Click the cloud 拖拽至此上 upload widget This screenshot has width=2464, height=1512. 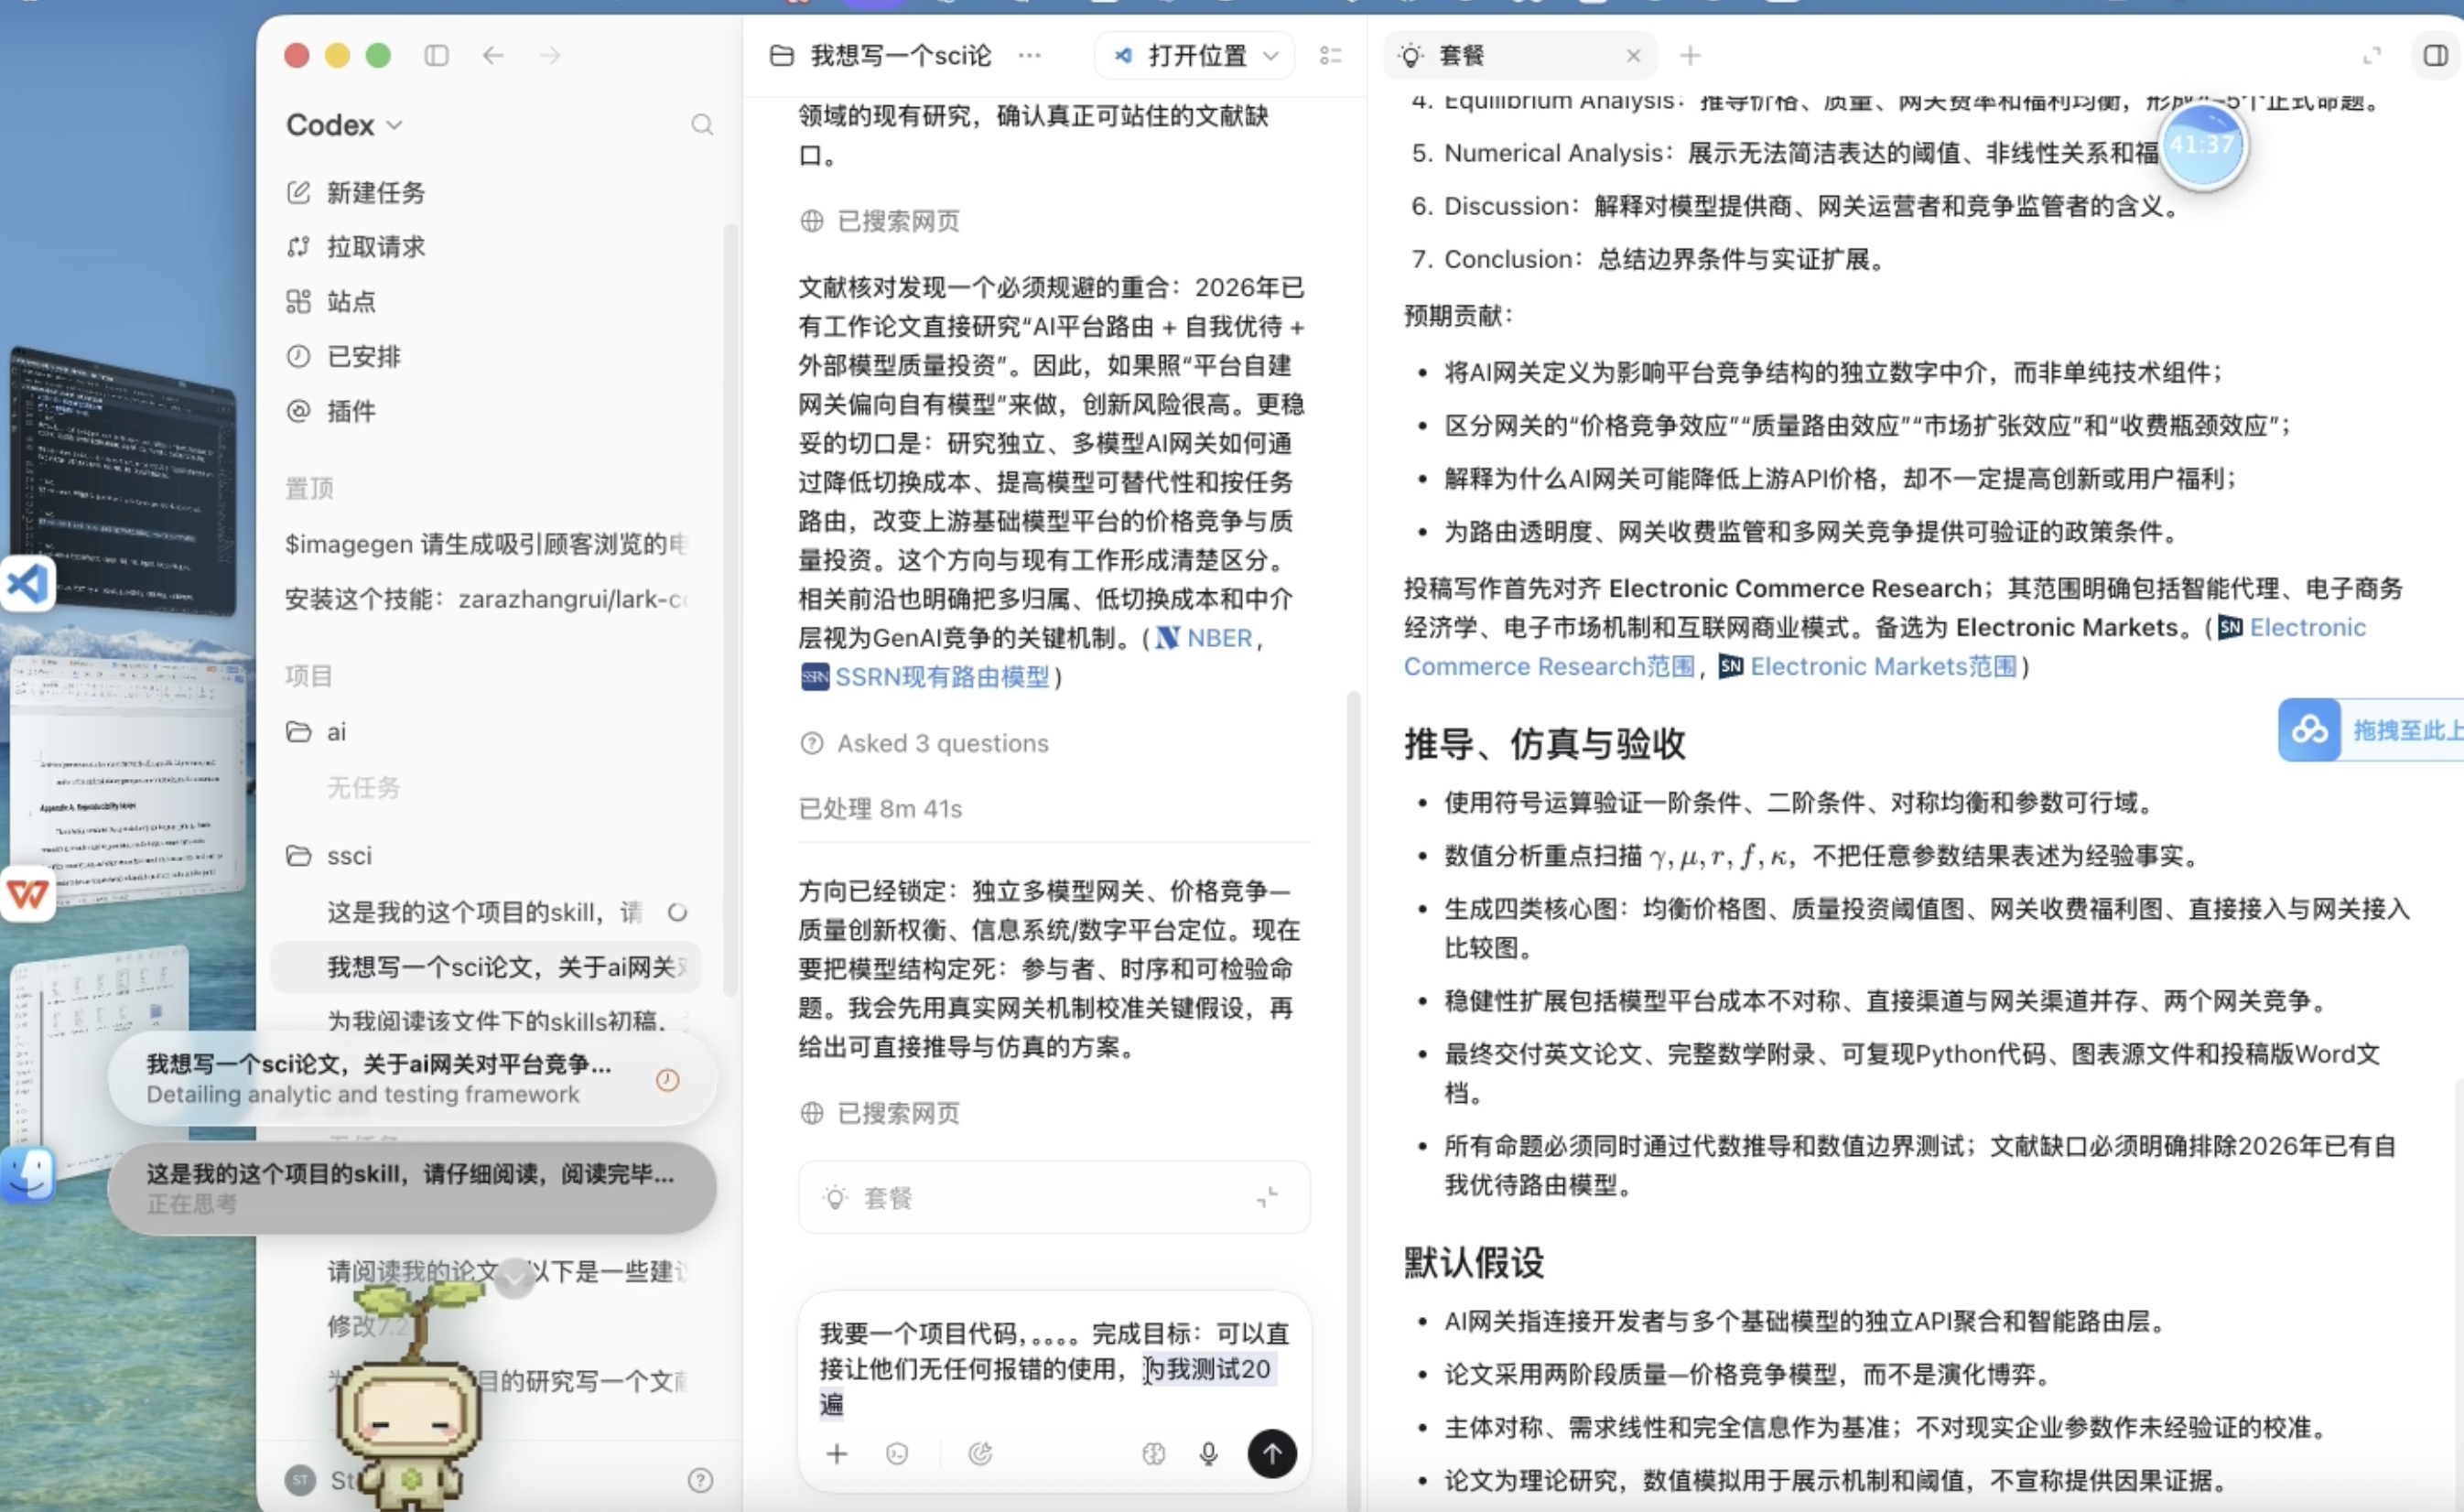[2371, 730]
